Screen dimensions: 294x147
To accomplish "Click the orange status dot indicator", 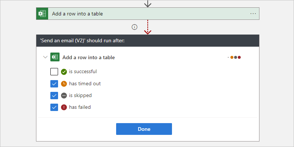I will 232,57.
